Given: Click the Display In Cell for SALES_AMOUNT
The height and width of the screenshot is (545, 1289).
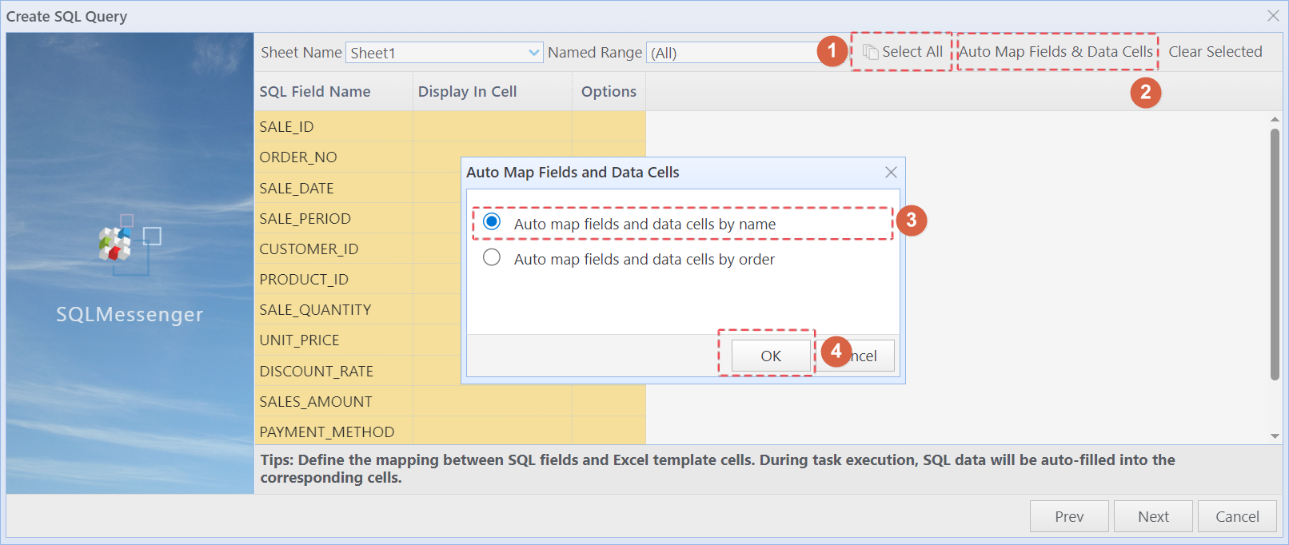Looking at the screenshot, I should [x=493, y=401].
